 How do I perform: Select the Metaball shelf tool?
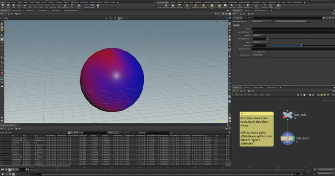(x=92, y=6)
